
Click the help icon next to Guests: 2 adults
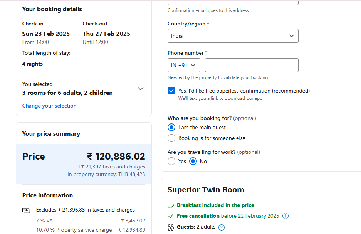tap(222, 227)
